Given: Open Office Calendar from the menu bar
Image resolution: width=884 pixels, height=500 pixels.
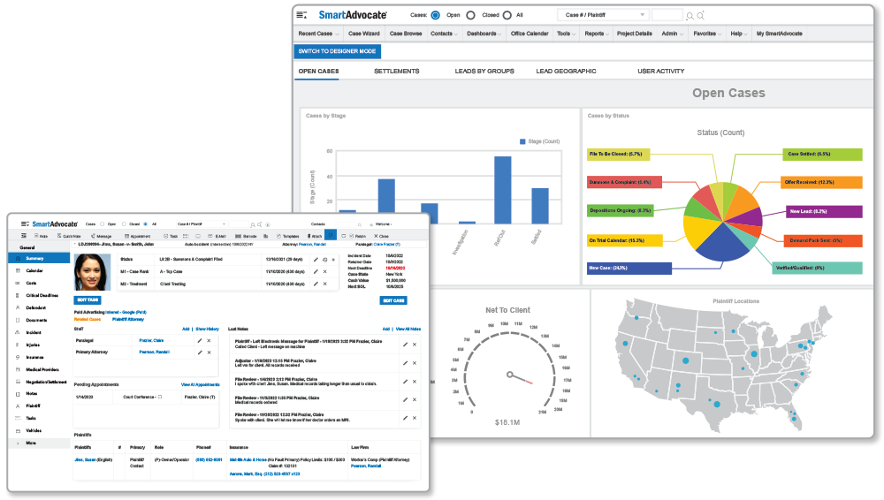Looking at the screenshot, I should pyautogui.click(x=530, y=34).
